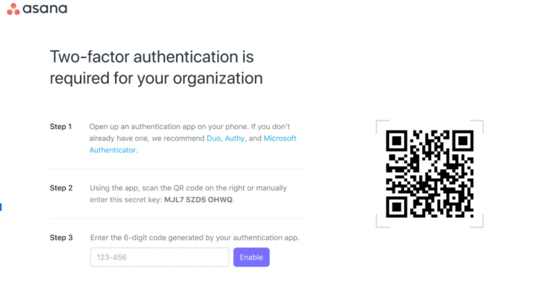Click the divider line below Step 1

coord(178,169)
